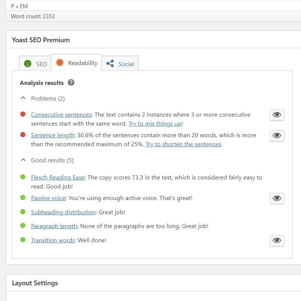Click the Layout Settings panel header
The height and width of the screenshot is (301, 301).
(x=154, y=283)
